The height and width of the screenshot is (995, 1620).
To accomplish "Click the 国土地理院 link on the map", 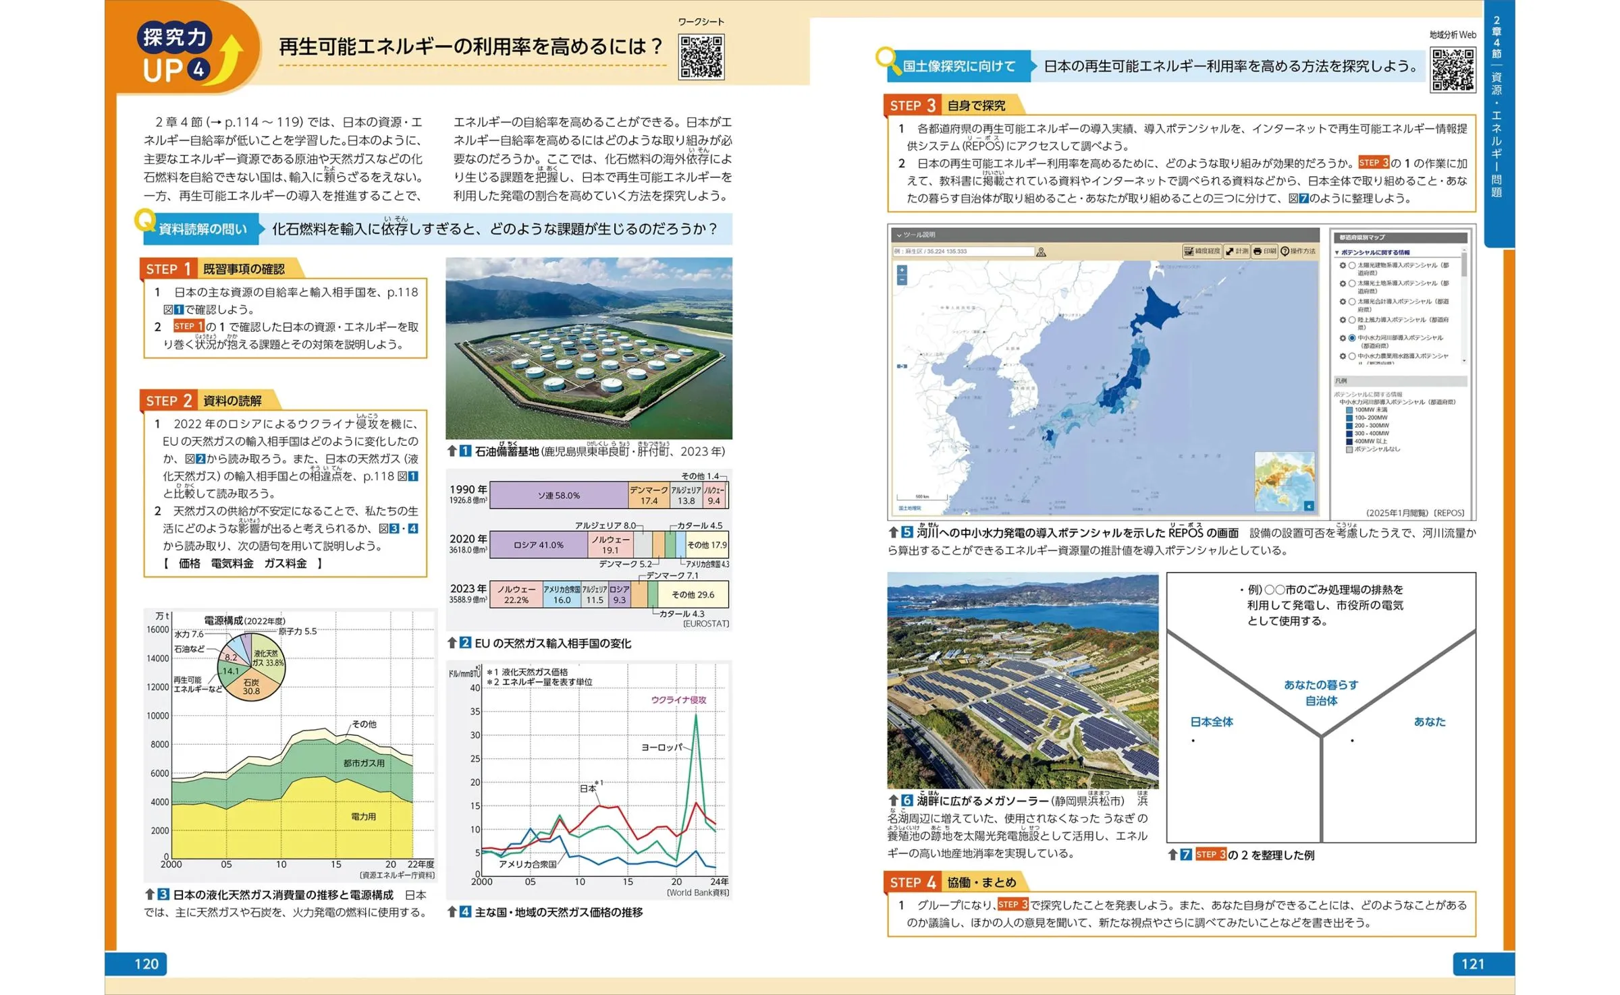I will pos(909,508).
